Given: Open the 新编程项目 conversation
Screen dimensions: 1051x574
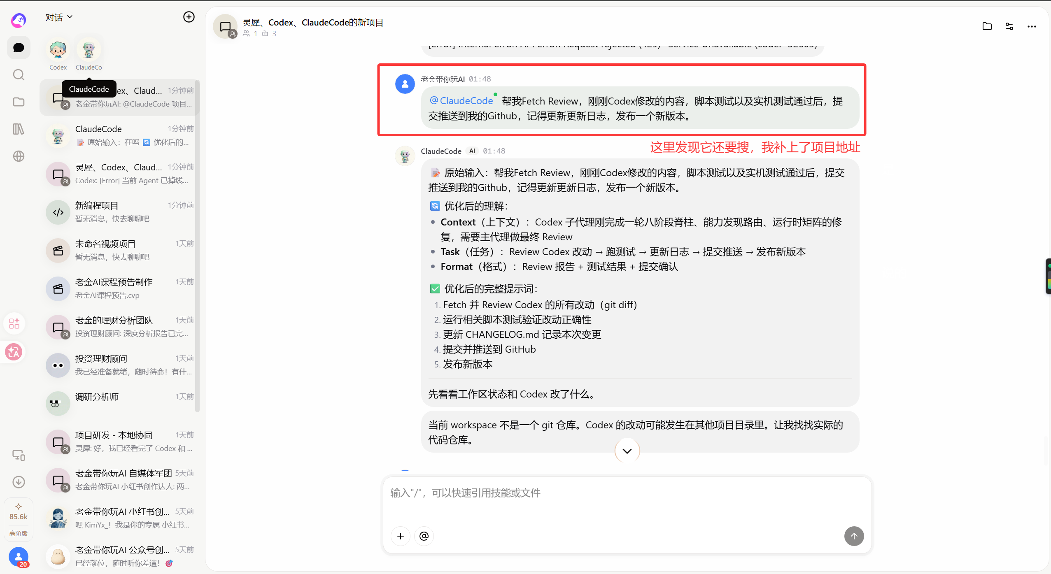Looking at the screenshot, I should click(x=119, y=212).
